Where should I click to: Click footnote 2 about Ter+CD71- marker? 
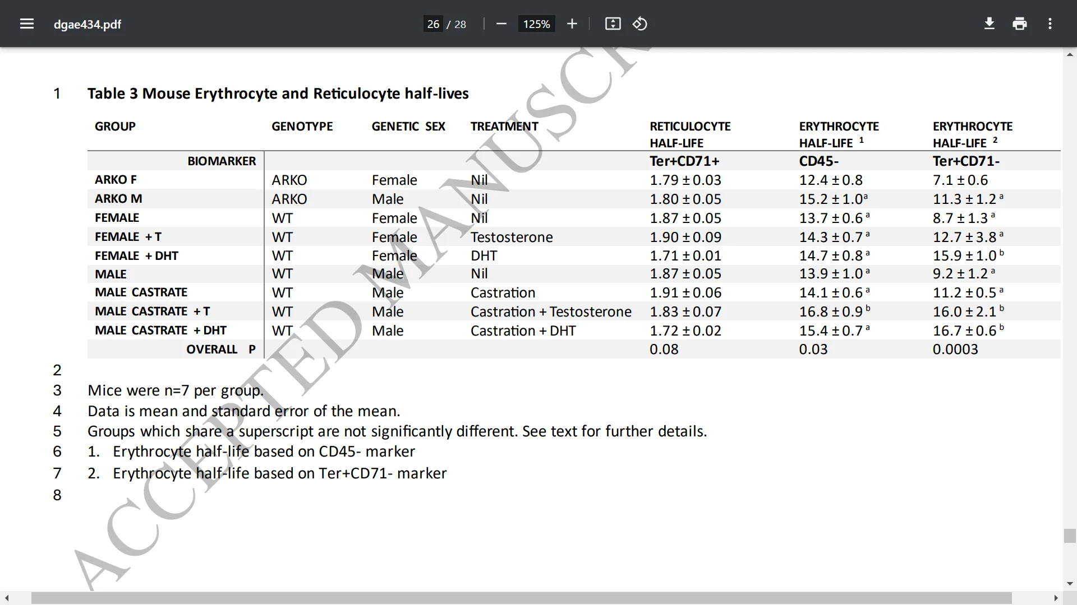[267, 473]
